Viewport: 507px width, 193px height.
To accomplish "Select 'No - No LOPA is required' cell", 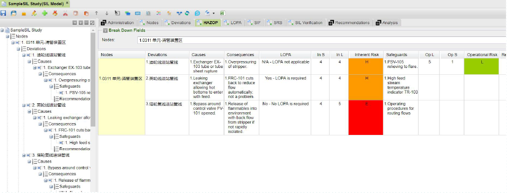I will (286, 118).
